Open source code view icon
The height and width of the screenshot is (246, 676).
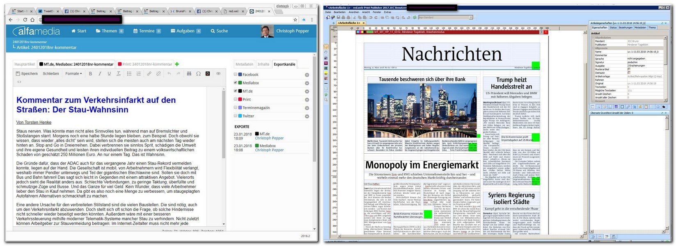pyautogui.click(x=19, y=82)
